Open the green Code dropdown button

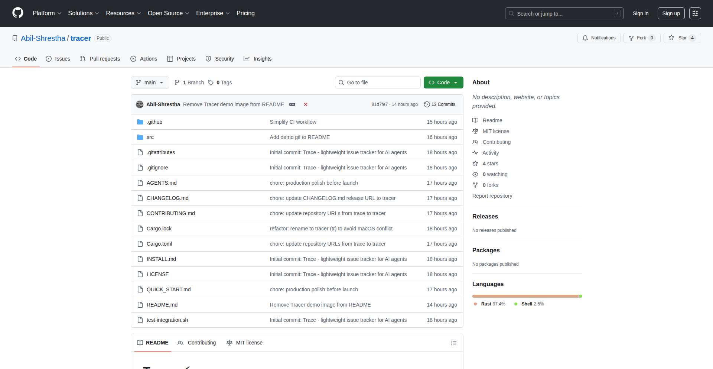click(443, 82)
